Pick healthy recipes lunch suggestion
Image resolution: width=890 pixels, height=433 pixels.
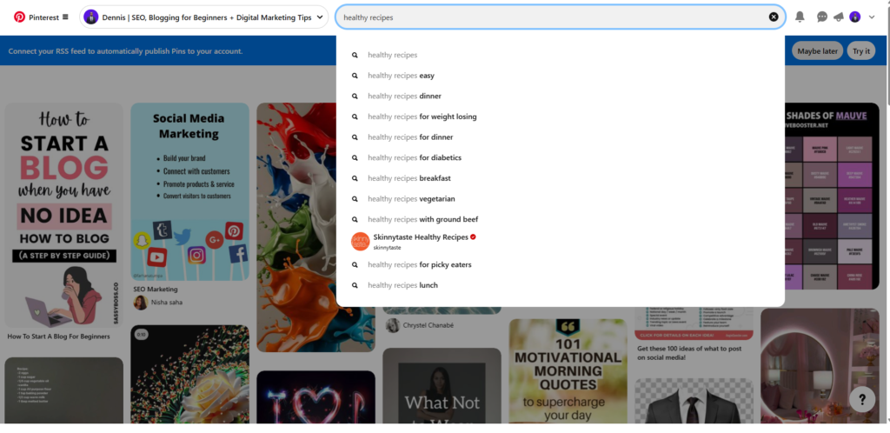561,285
